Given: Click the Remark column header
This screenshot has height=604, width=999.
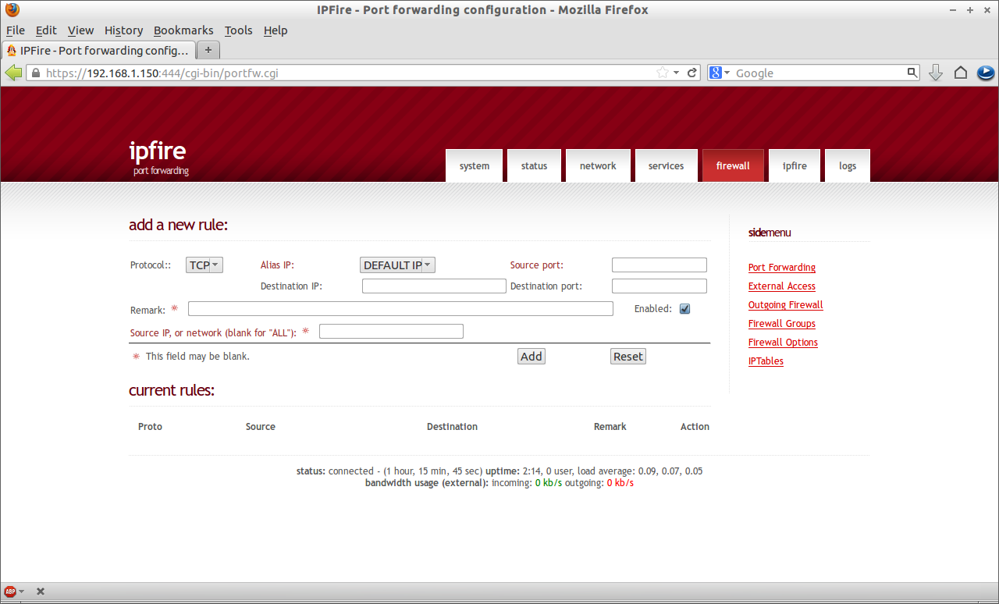Looking at the screenshot, I should click(x=610, y=427).
